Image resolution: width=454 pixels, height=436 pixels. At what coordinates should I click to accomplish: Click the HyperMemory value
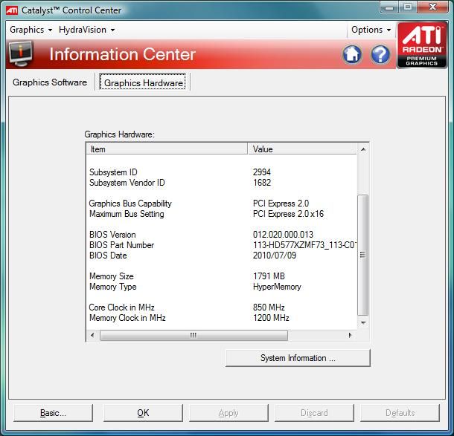tap(277, 287)
